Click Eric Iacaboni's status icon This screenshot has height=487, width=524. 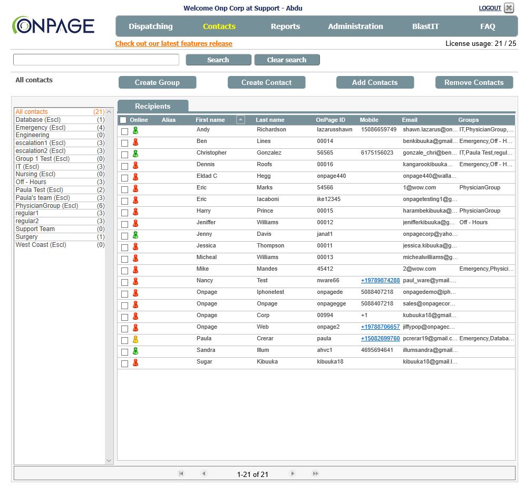point(135,200)
